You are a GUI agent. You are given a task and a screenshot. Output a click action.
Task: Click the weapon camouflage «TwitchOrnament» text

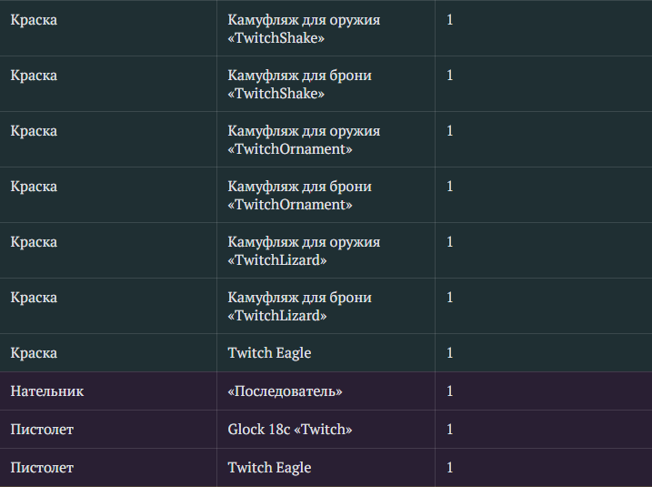(x=304, y=140)
